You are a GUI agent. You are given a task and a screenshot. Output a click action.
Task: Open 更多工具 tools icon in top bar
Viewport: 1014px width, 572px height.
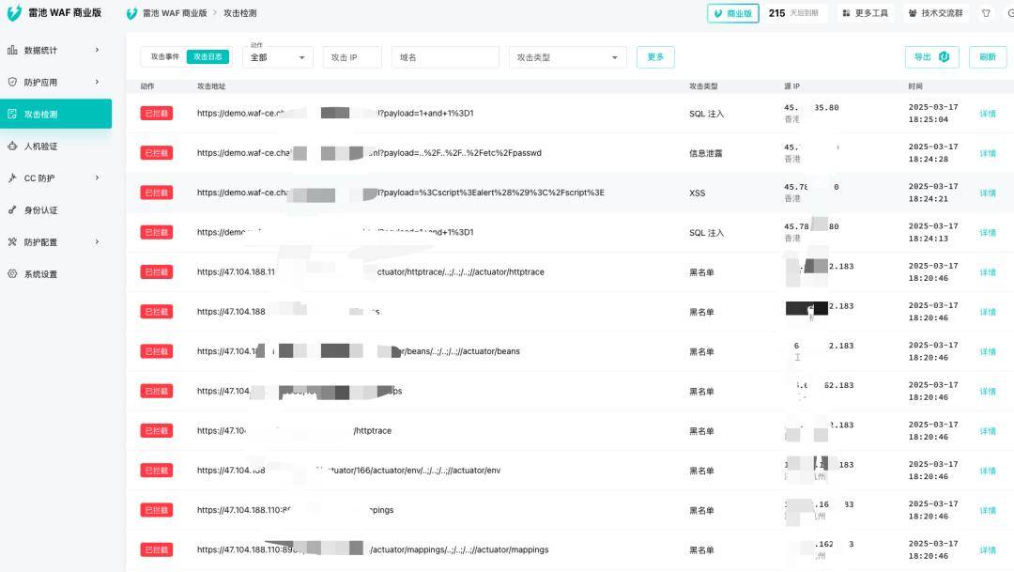click(x=844, y=13)
